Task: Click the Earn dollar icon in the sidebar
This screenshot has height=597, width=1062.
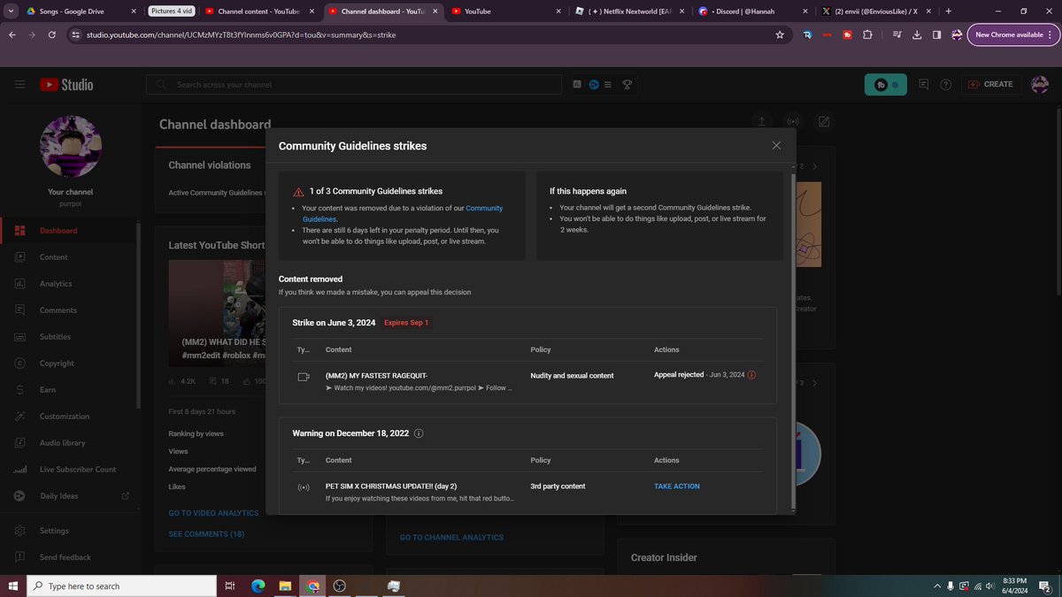Action: [19, 390]
